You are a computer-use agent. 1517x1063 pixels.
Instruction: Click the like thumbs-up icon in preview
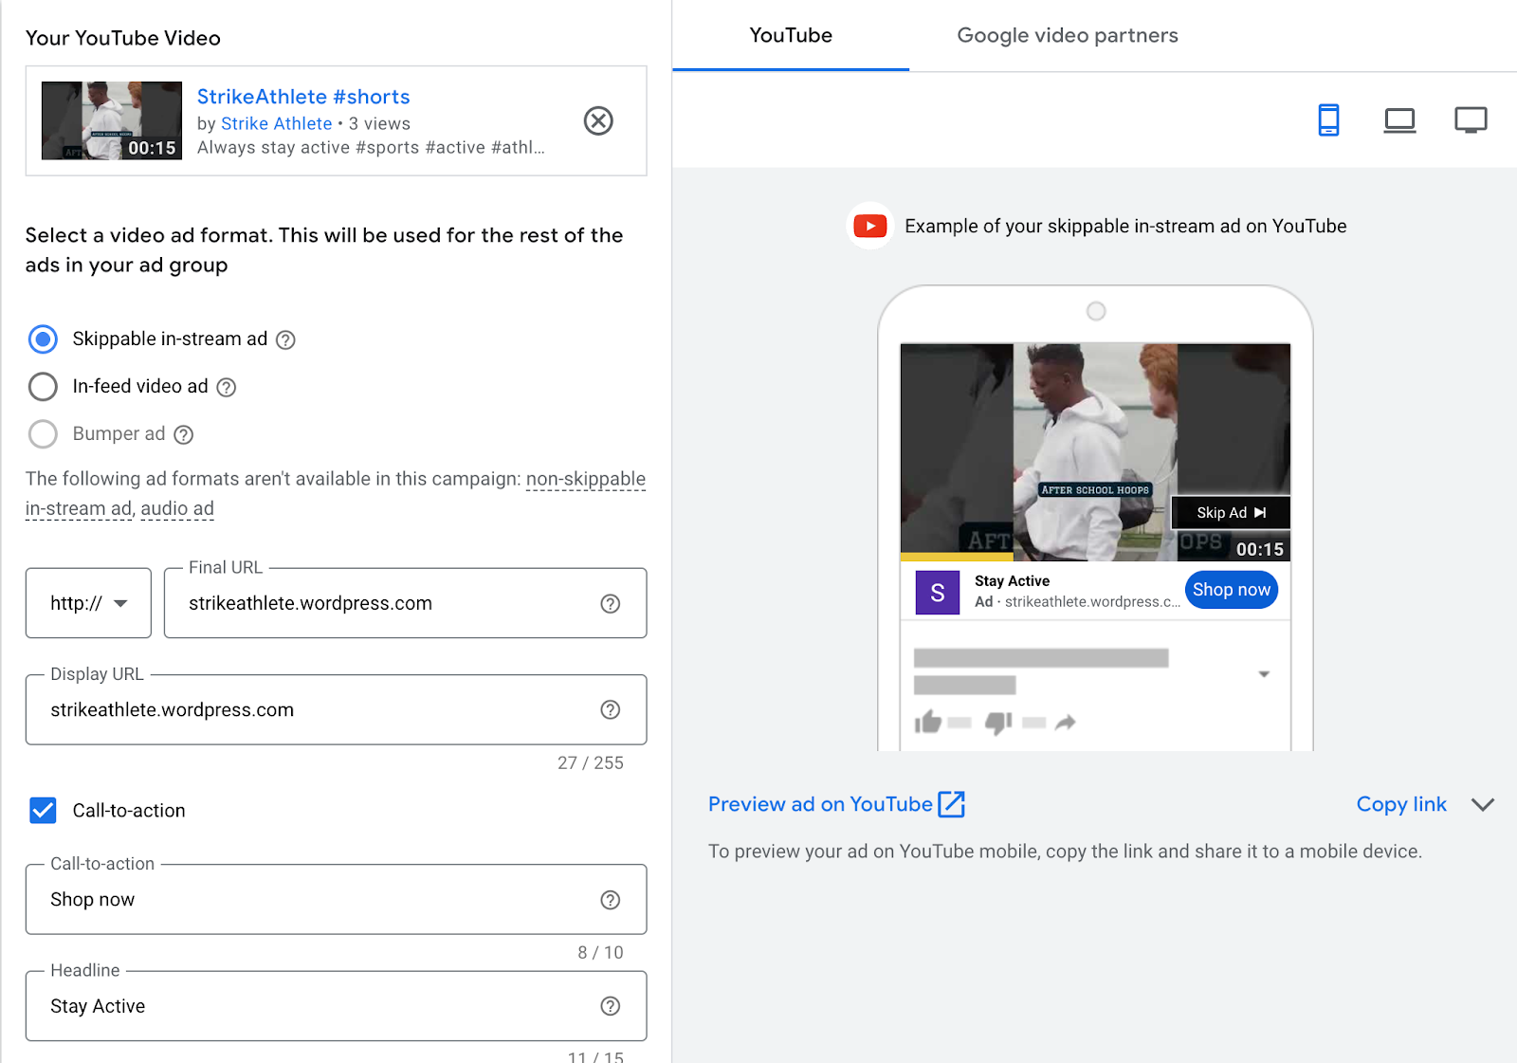(928, 723)
